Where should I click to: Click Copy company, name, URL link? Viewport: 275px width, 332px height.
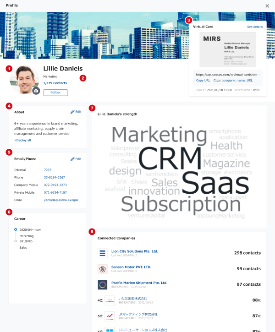click(233, 80)
